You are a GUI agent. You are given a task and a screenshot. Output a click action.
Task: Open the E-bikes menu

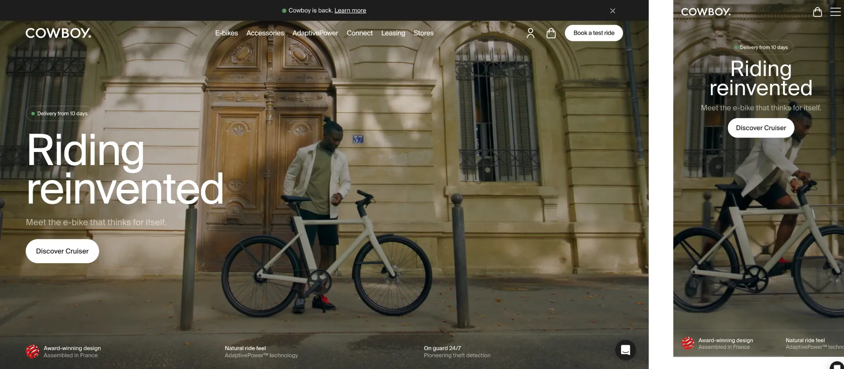(x=226, y=33)
